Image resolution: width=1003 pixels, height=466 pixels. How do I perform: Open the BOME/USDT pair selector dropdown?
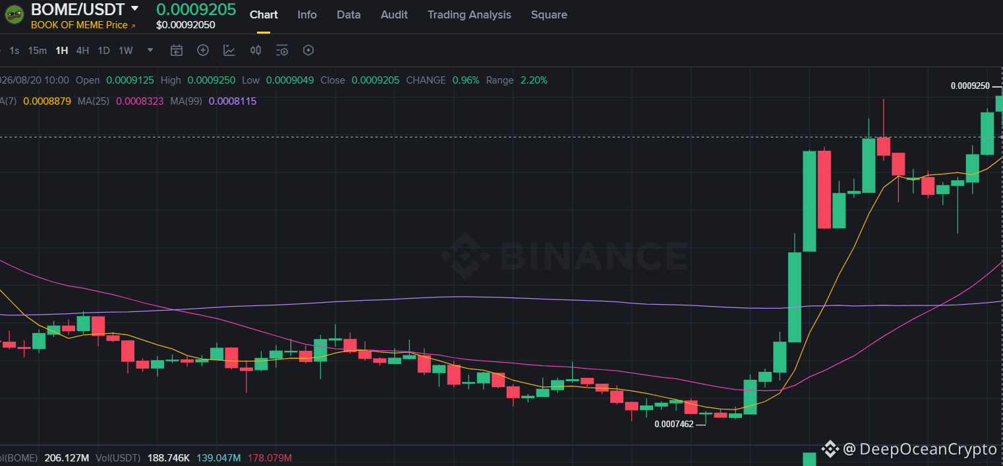pos(134,8)
